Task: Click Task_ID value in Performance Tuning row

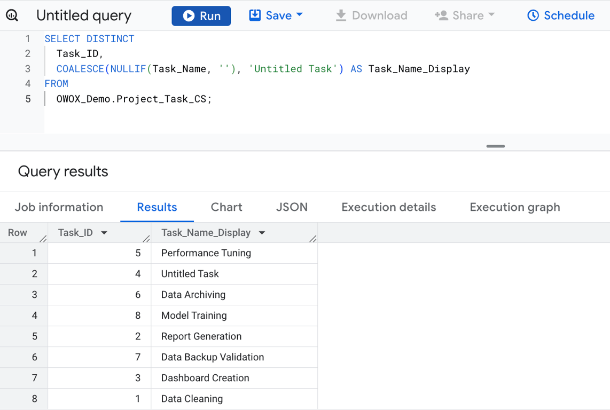Action: click(138, 253)
